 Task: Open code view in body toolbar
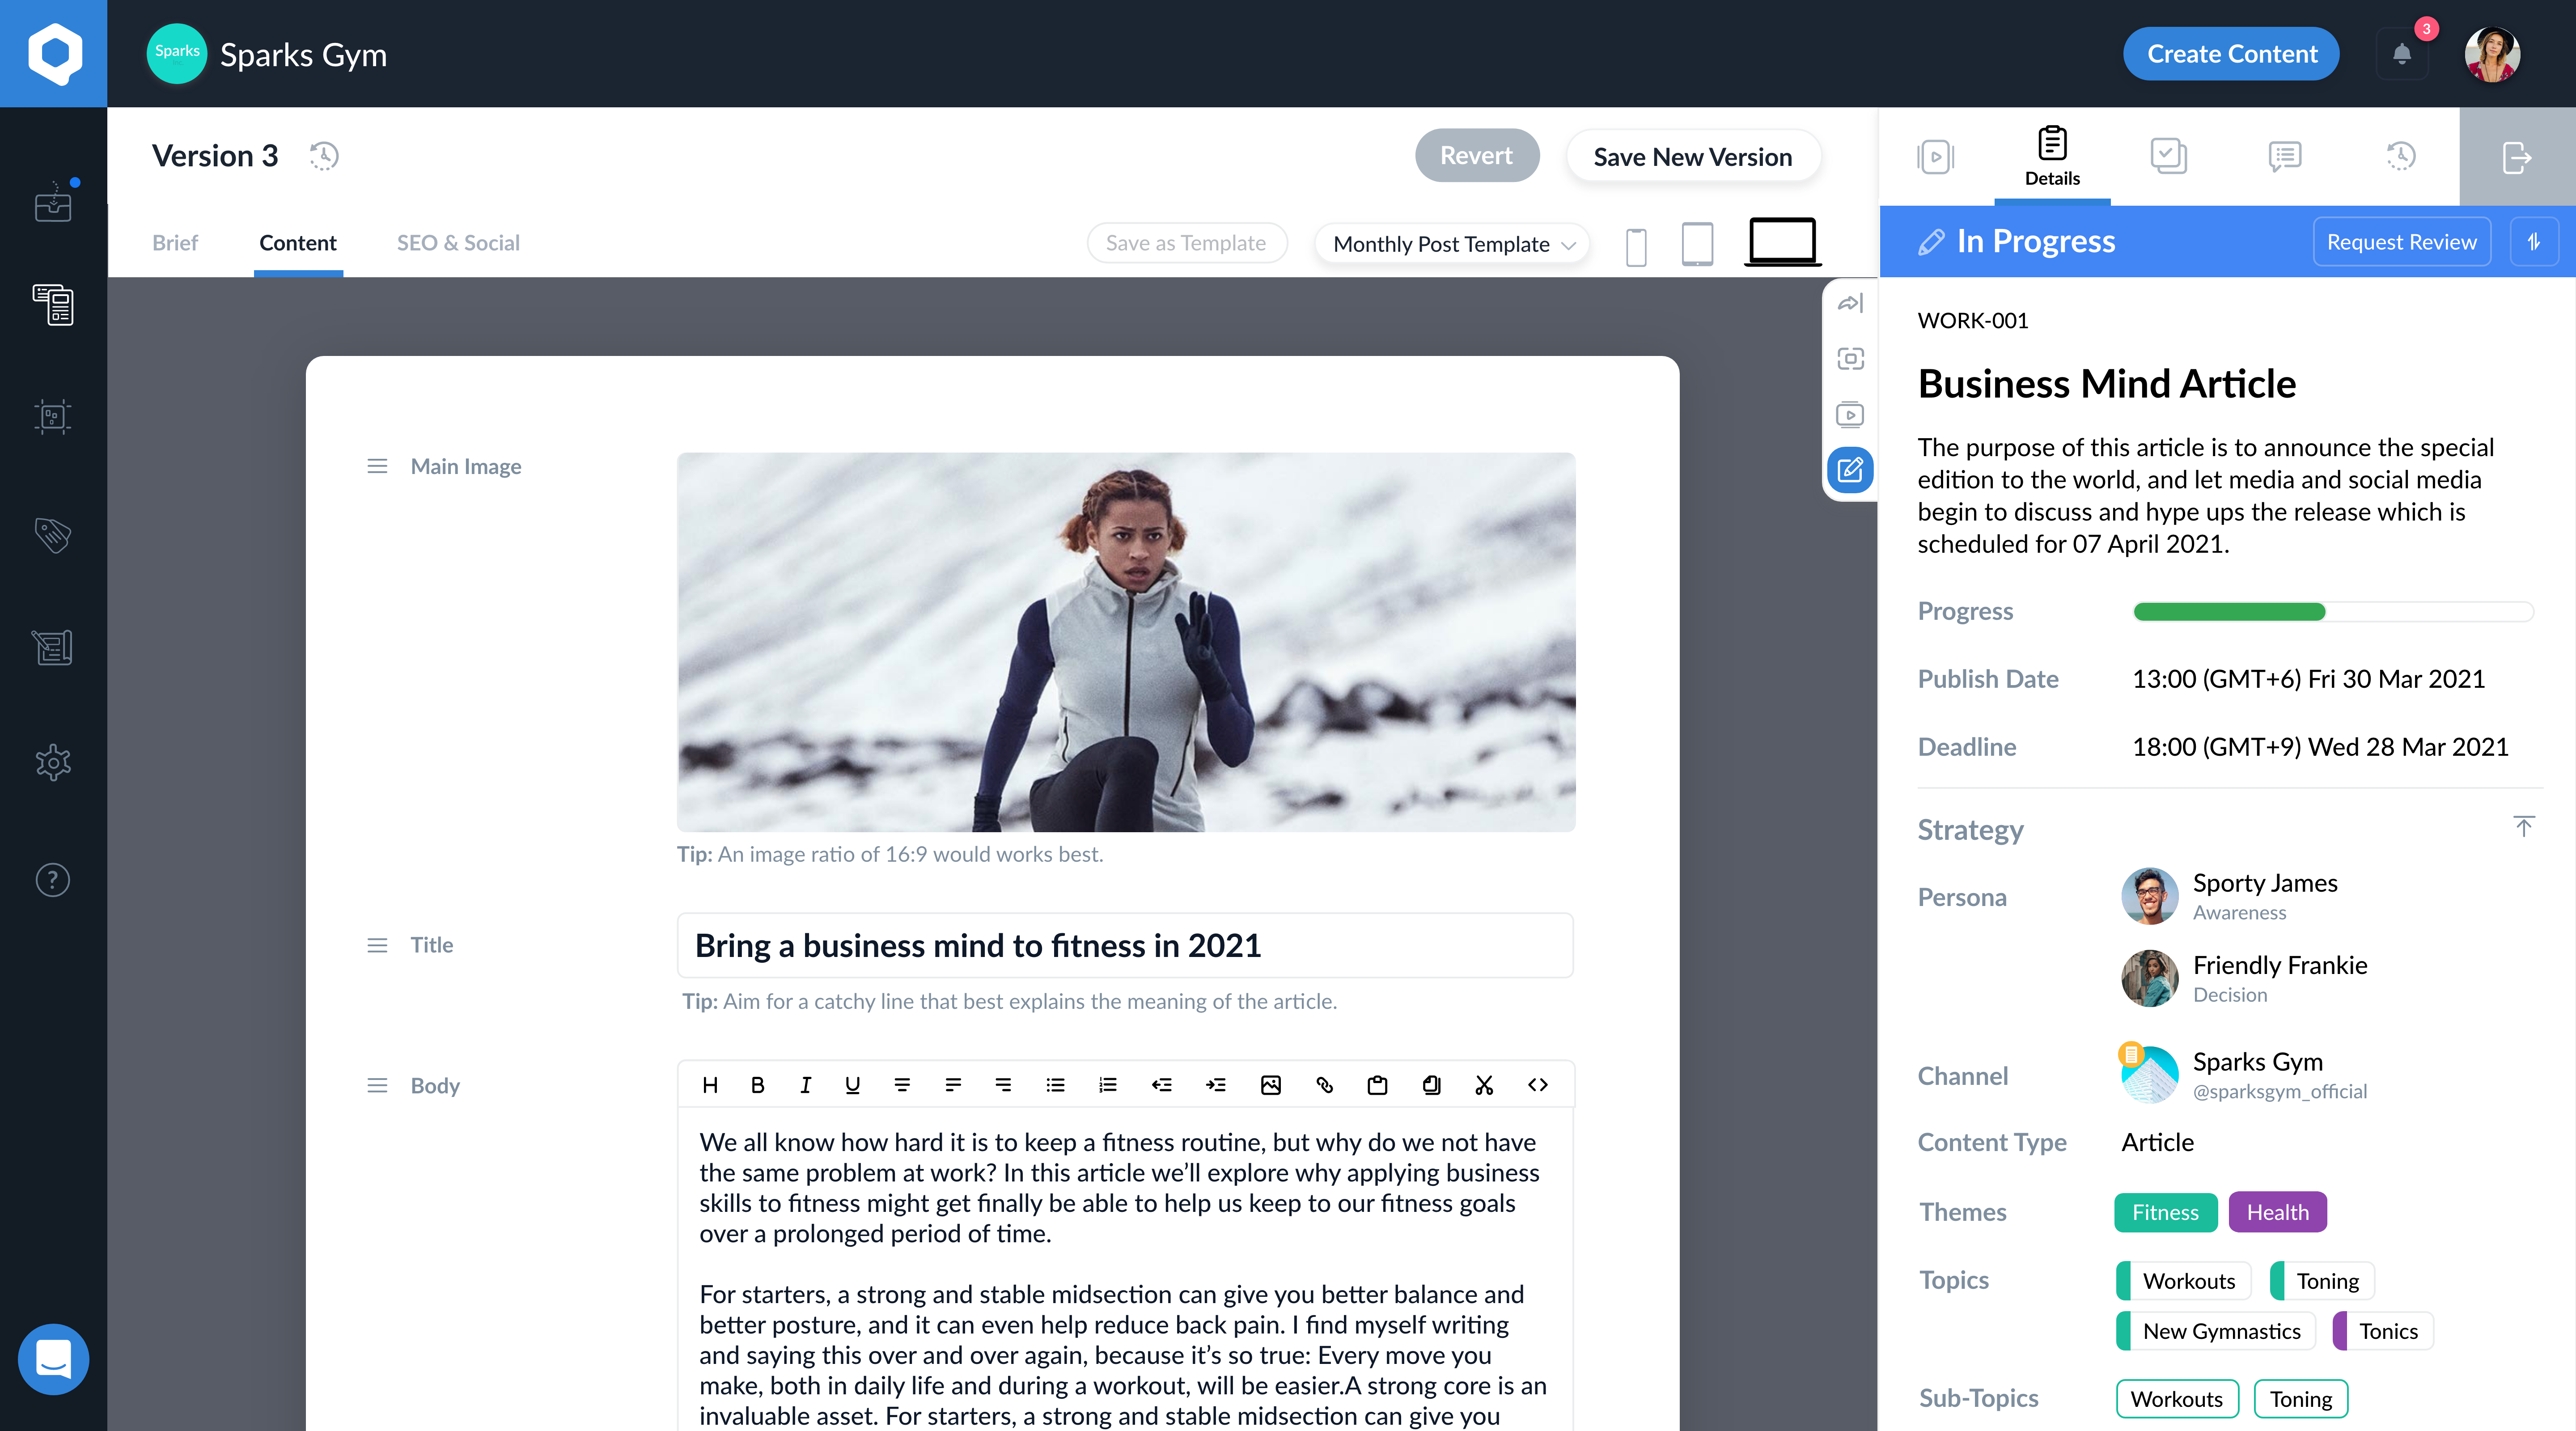[x=1538, y=1085]
